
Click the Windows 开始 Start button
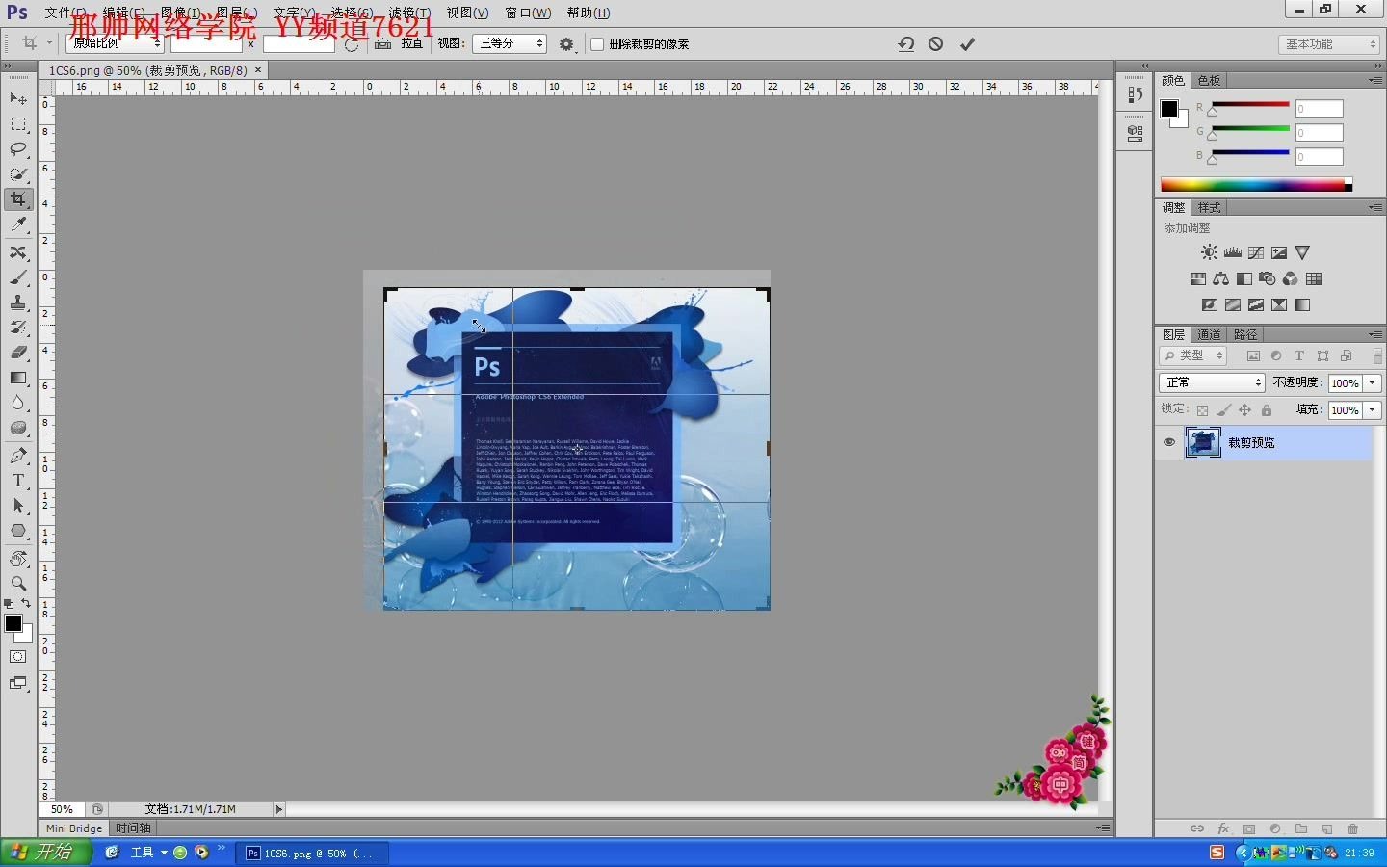point(45,853)
